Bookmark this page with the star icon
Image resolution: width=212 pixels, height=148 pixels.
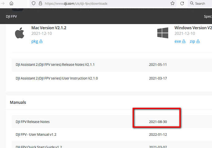pos(172,3)
